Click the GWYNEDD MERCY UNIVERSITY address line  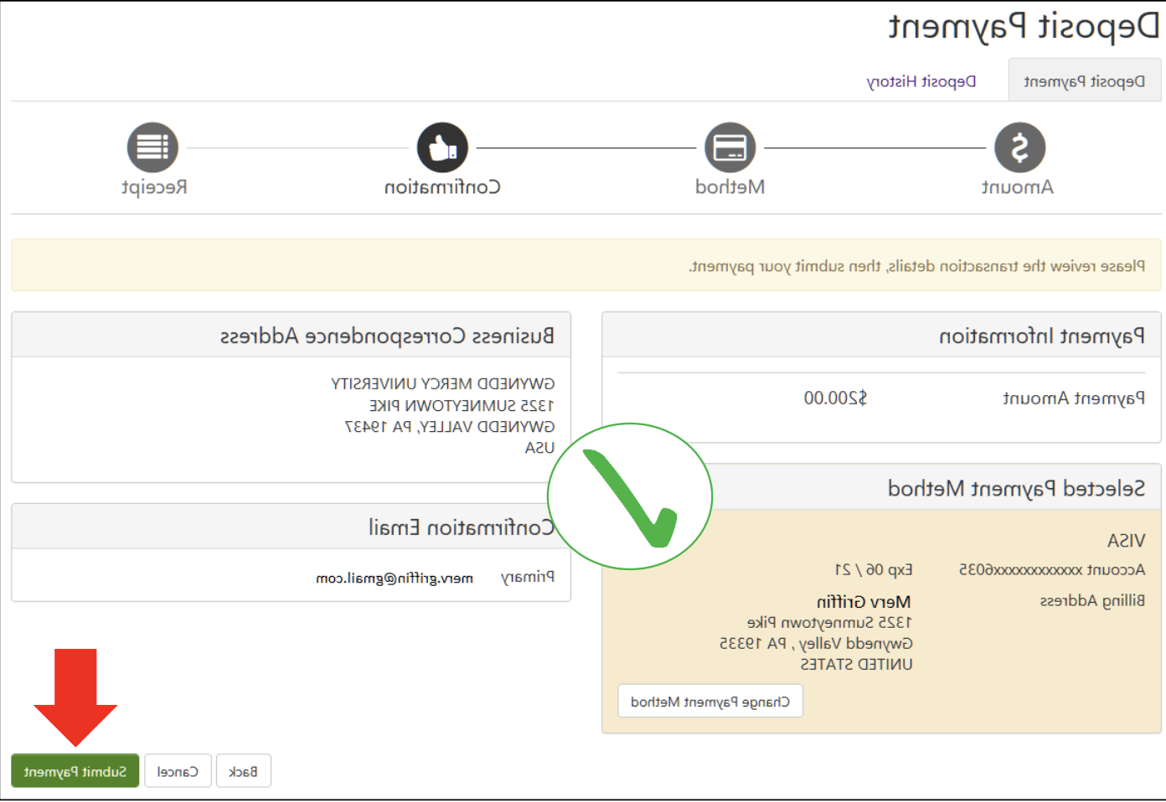(443, 383)
